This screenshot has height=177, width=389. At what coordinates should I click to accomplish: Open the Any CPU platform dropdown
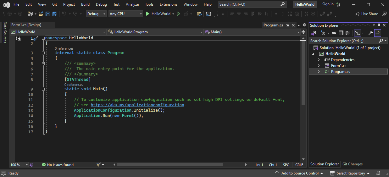[125, 14]
